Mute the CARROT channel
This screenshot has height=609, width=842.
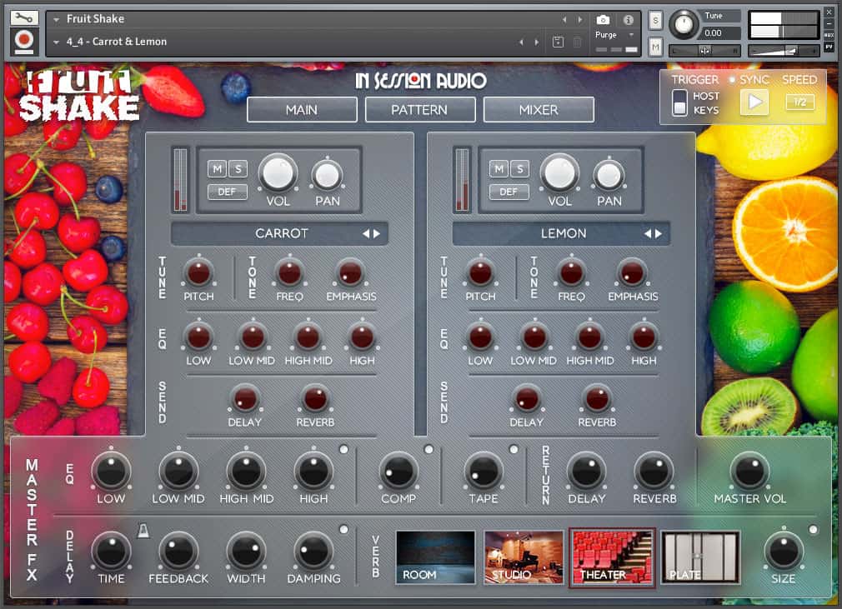click(218, 169)
